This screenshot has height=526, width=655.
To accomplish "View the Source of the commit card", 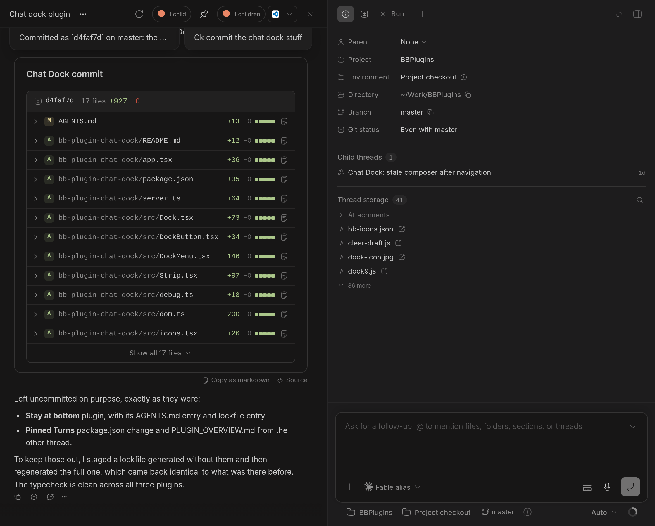I will pos(292,380).
